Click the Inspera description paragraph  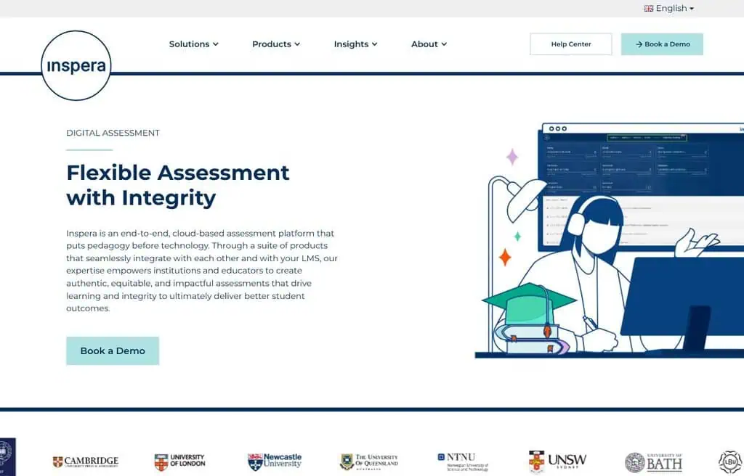point(202,271)
